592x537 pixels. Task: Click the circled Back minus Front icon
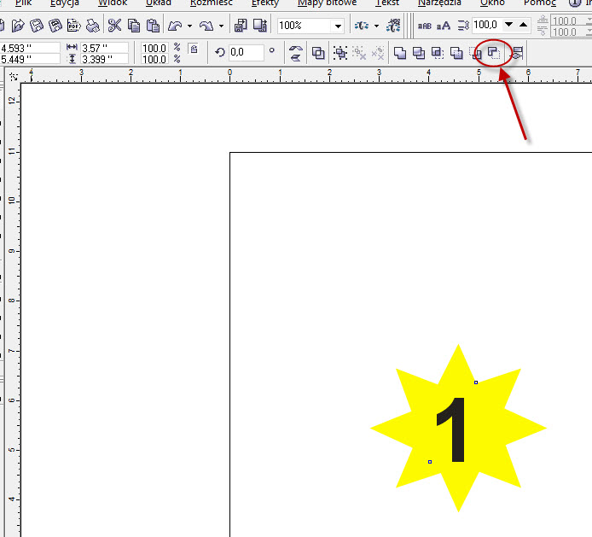pyautogui.click(x=494, y=53)
